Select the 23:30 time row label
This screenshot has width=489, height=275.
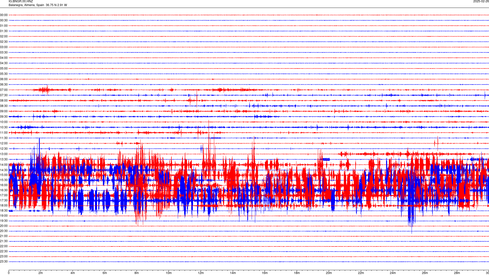(x=4, y=262)
